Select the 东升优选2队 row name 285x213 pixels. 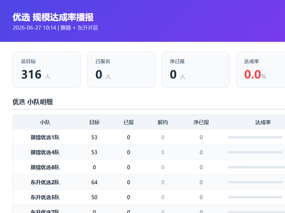click(x=45, y=182)
